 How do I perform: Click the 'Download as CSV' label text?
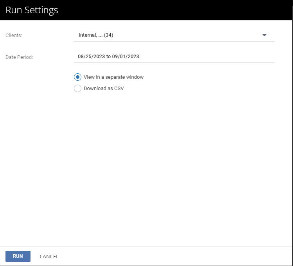click(104, 88)
